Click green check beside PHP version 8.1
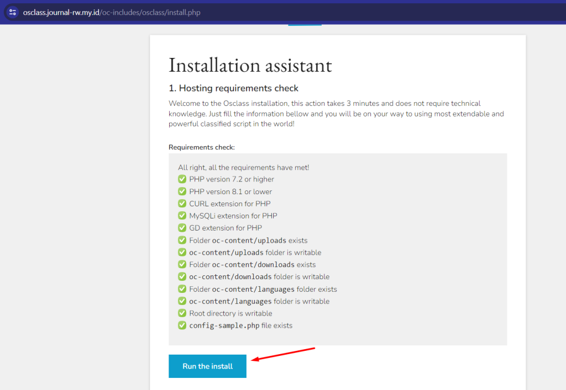The height and width of the screenshot is (390, 566). [x=182, y=191]
